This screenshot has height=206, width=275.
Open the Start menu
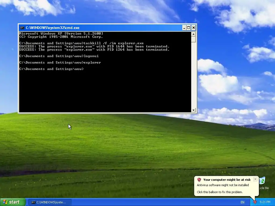click(13, 202)
